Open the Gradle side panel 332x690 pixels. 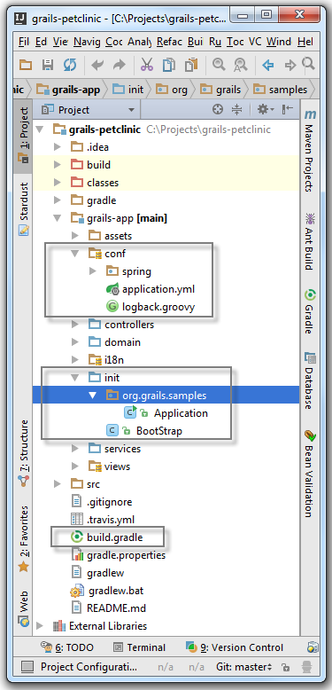pos(310,311)
